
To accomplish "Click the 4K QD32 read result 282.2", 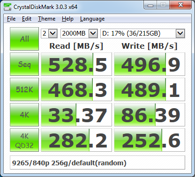I will tap(76, 140).
